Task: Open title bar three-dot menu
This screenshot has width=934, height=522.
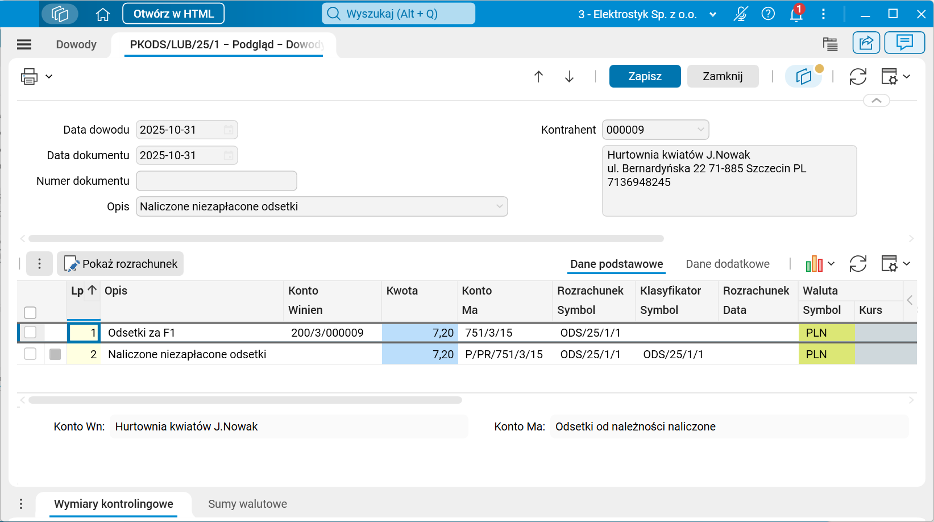Action: click(823, 14)
